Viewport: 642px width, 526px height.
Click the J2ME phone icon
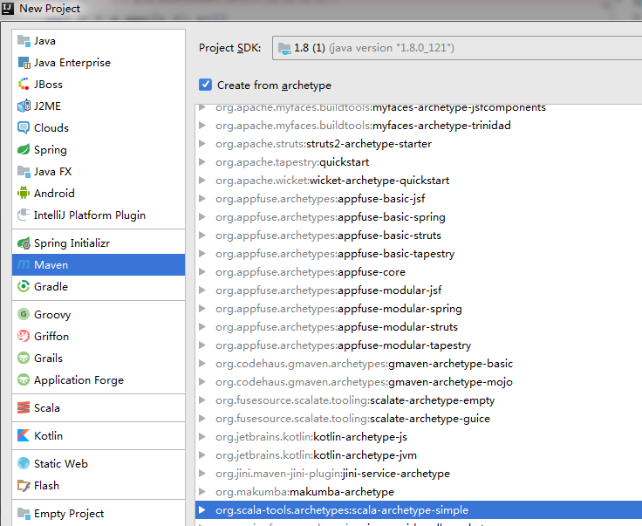point(24,106)
